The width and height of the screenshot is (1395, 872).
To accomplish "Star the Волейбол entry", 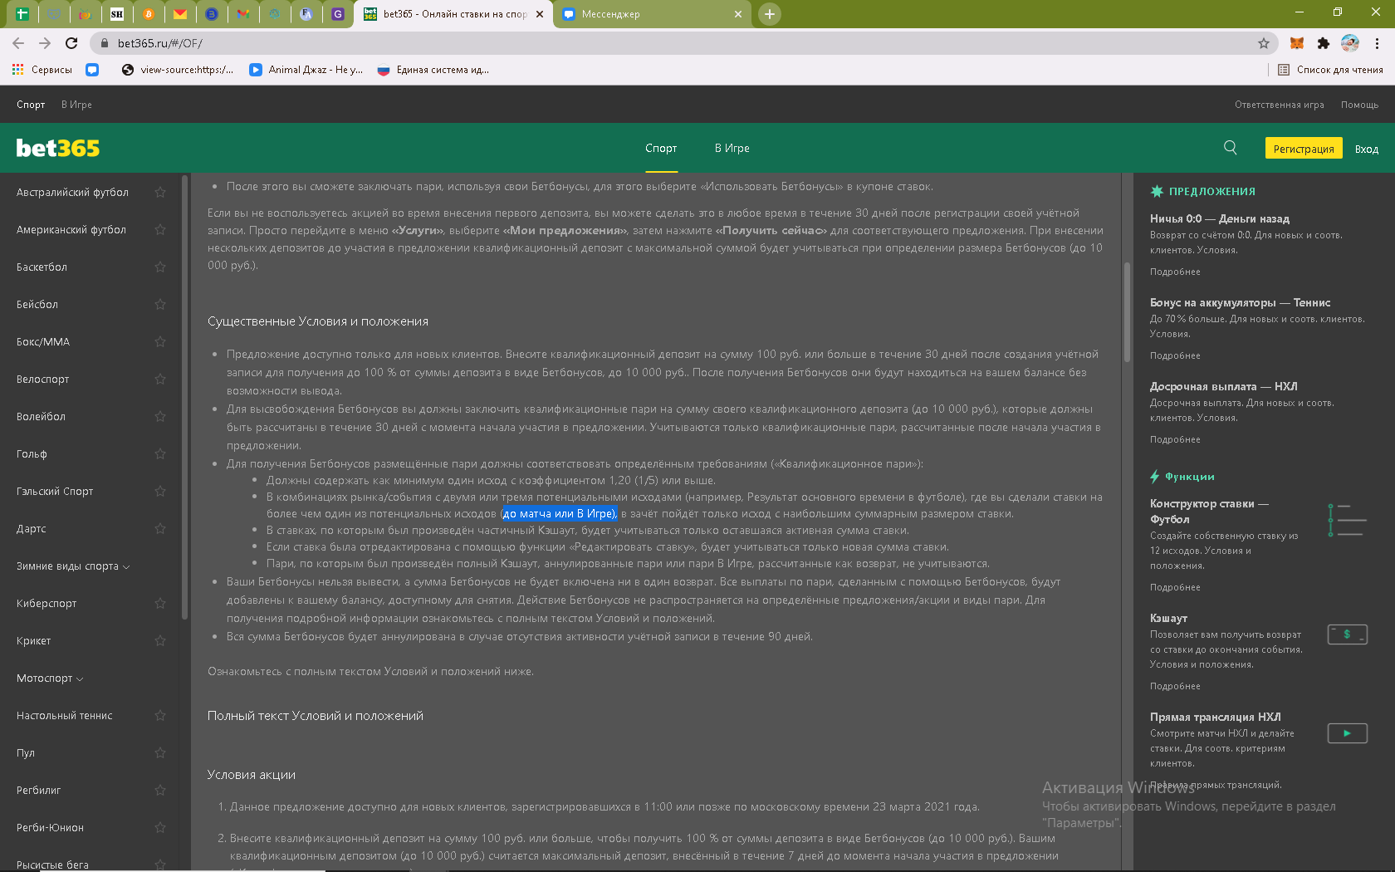I will [x=160, y=416].
